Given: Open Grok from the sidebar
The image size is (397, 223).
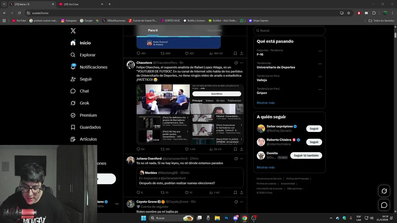Looking at the screenshot, I should point(80,103).
